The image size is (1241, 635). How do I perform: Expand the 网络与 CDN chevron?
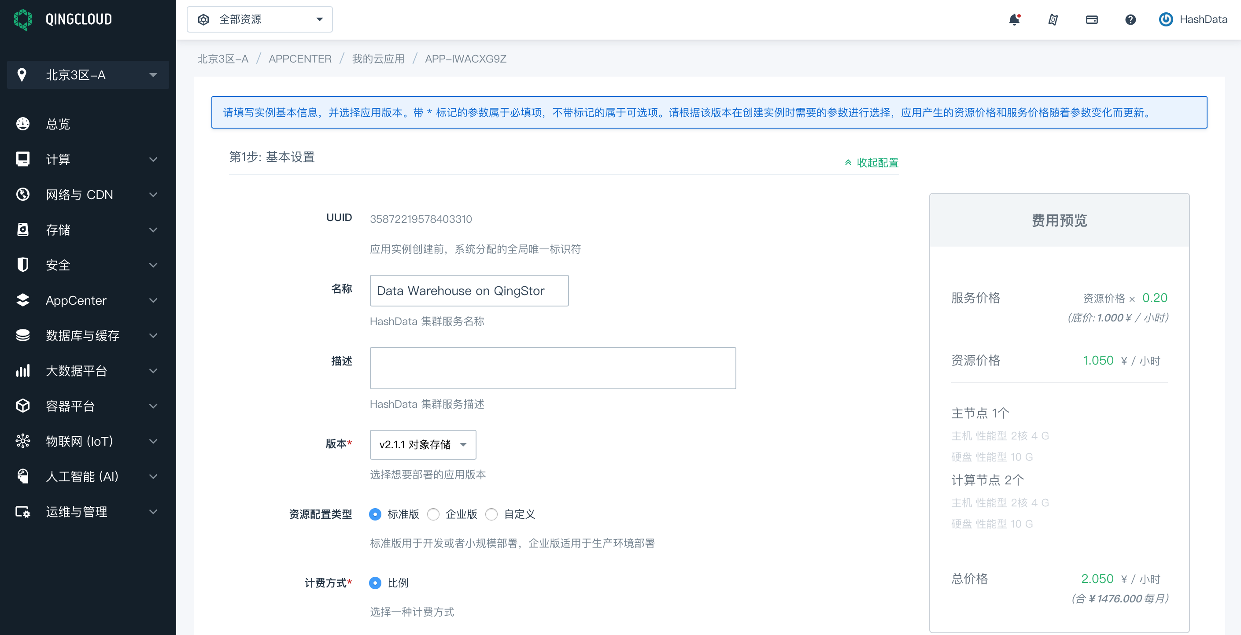153,194
